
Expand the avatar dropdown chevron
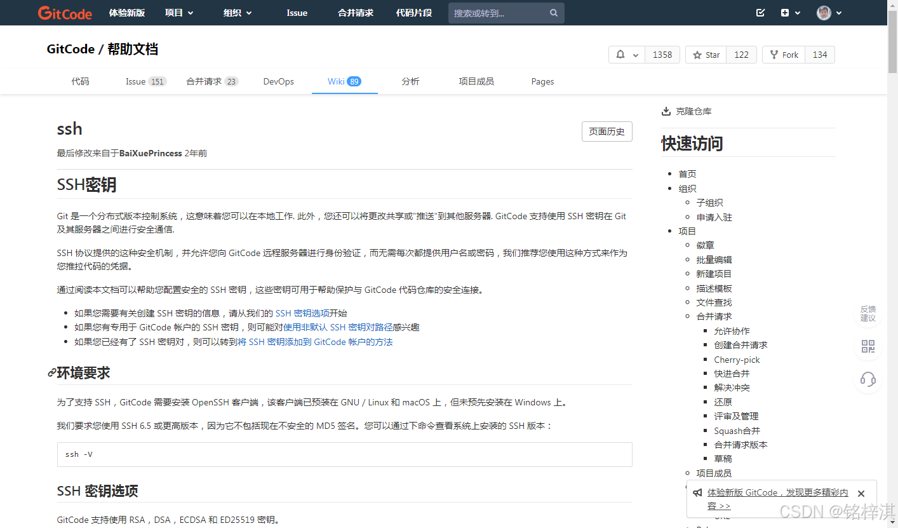tap(839, 13)
